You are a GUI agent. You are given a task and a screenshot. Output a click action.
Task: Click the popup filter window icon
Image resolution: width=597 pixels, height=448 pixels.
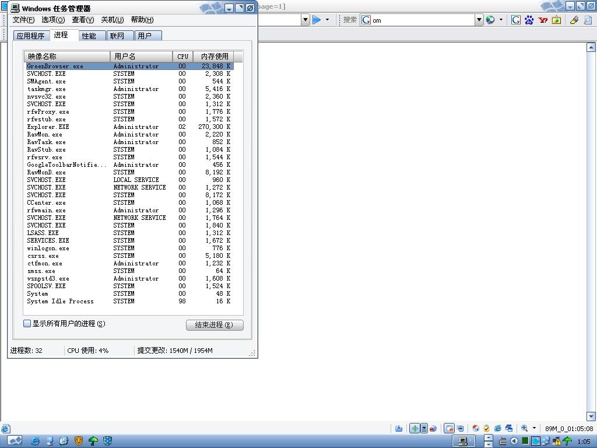tap(449, 429)
